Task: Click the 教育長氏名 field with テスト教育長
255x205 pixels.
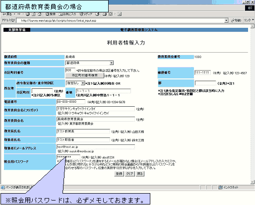Action: (x=83, y=132)
